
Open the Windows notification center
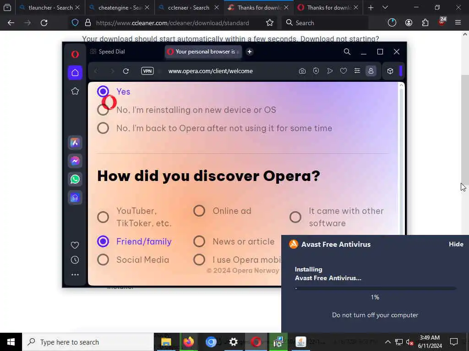tap(454, 342)
